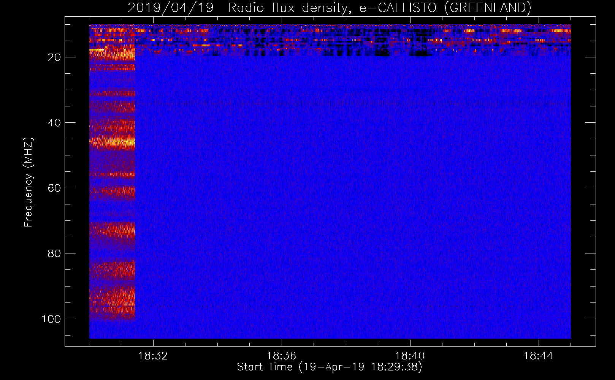The image size is (615, 380).
Task: Click the 18:44 time tick label
Action: 539,356
